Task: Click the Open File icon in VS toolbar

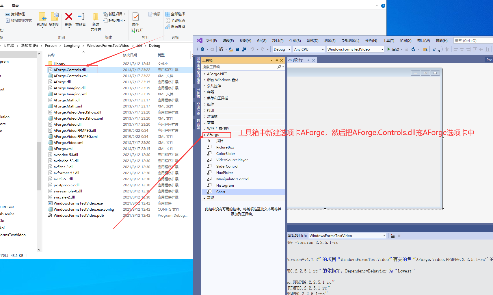Action: tap(231, 49)
